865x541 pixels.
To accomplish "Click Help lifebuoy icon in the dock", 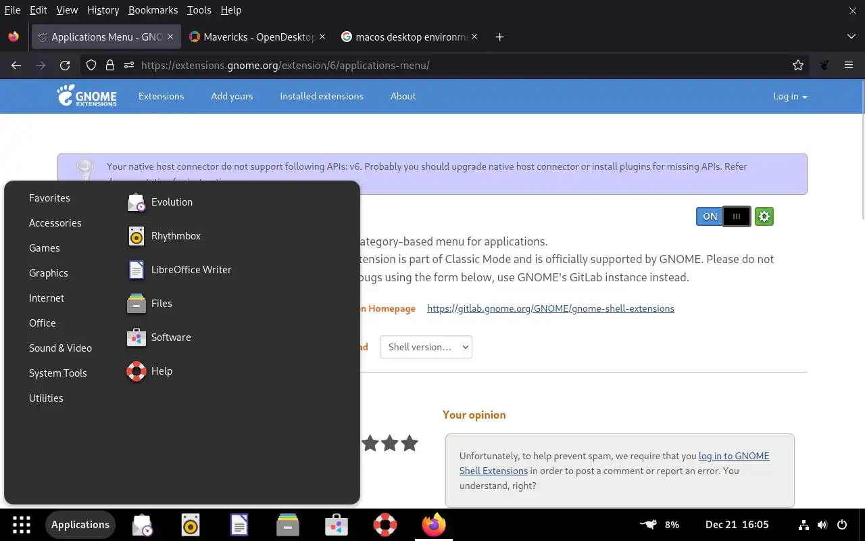I will (x=385, y=525).
